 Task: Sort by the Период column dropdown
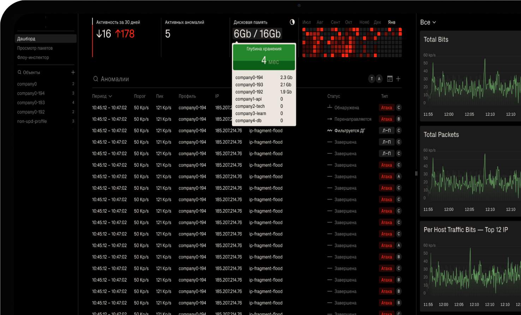(x=102, y=96)
